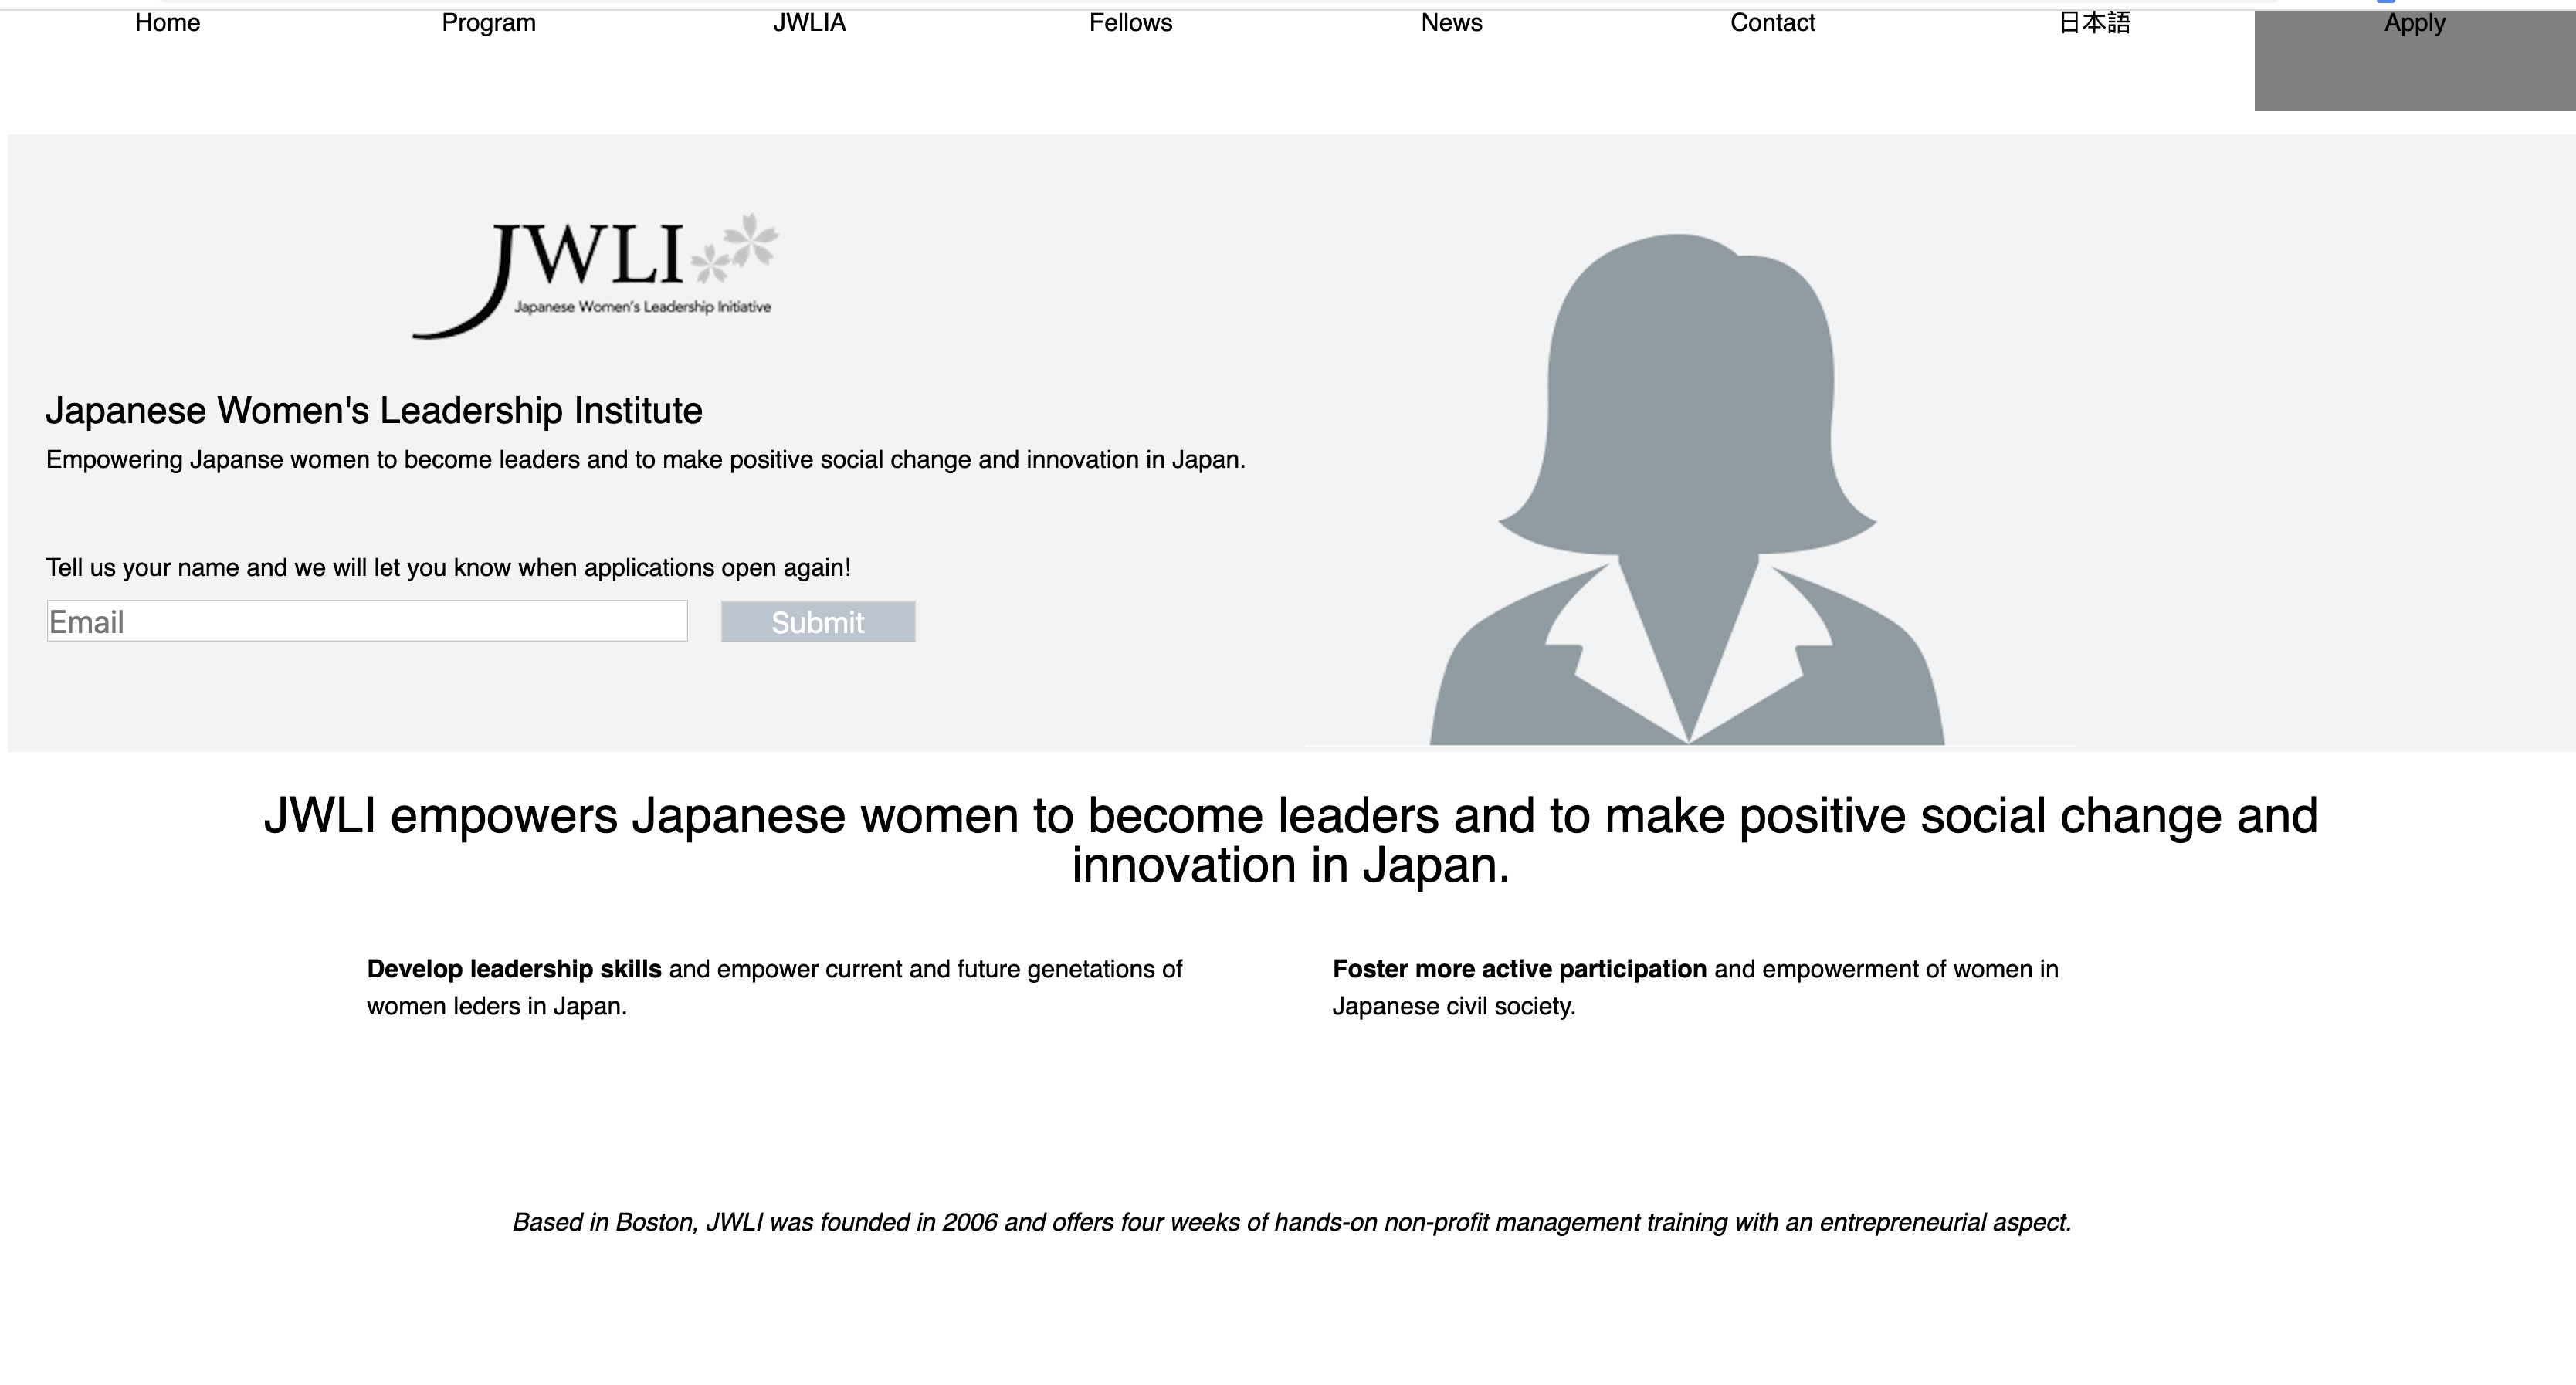Click the 'Develop leadership skills' bold text
The image size is (2576, 1385).
coord(514,969)
